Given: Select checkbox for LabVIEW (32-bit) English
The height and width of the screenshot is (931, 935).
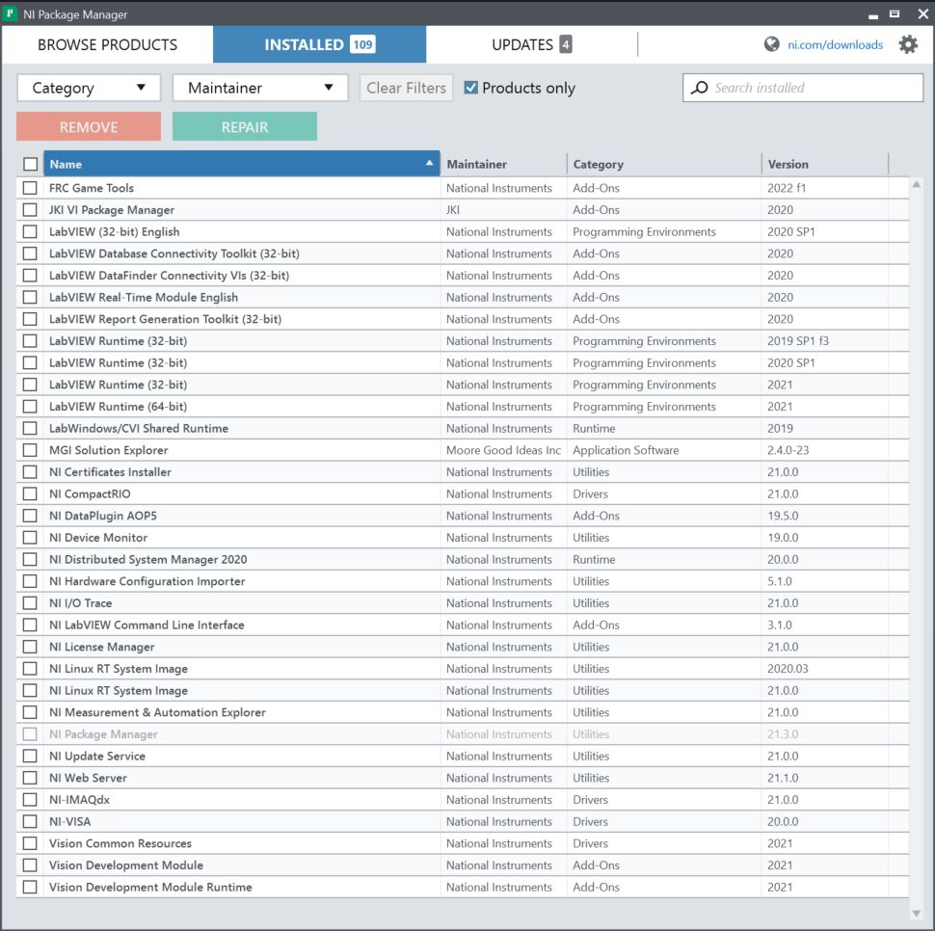Looking at the screenshot, I should 30,232.
